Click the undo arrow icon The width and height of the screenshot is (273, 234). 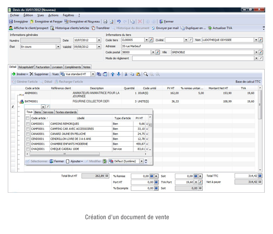119,22
